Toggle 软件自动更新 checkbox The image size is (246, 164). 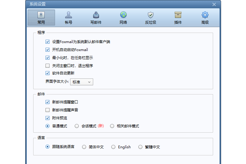(x=47, y=73)
